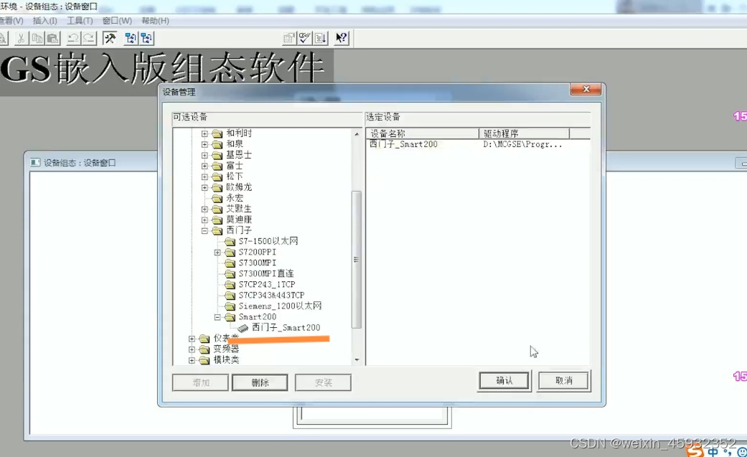Click the list with down-arrow toolbar icon
This screenshot has width=747, height=457.
(321, 39)
